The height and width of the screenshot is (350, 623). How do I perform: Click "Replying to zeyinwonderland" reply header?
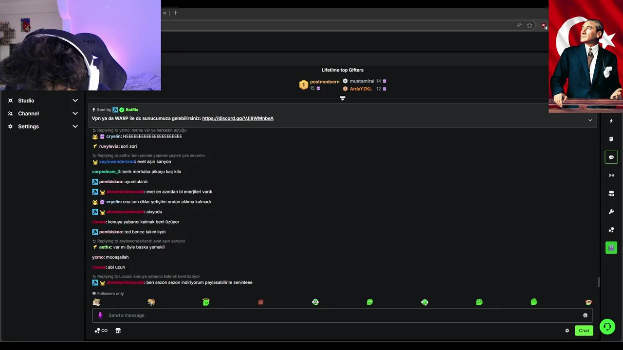[x=139, y=241]
